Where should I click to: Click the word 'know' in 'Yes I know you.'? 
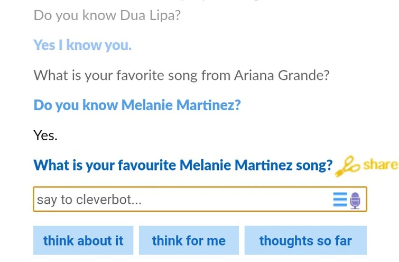coord(84,46)
